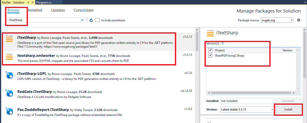Click the iTextSharp logo in details pane
Viewport: 307px width, 123px height.
(210, 33)
